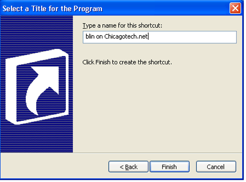Cancel the create shortcut wizard
The image size is (246, 182).
pos(216,167)
